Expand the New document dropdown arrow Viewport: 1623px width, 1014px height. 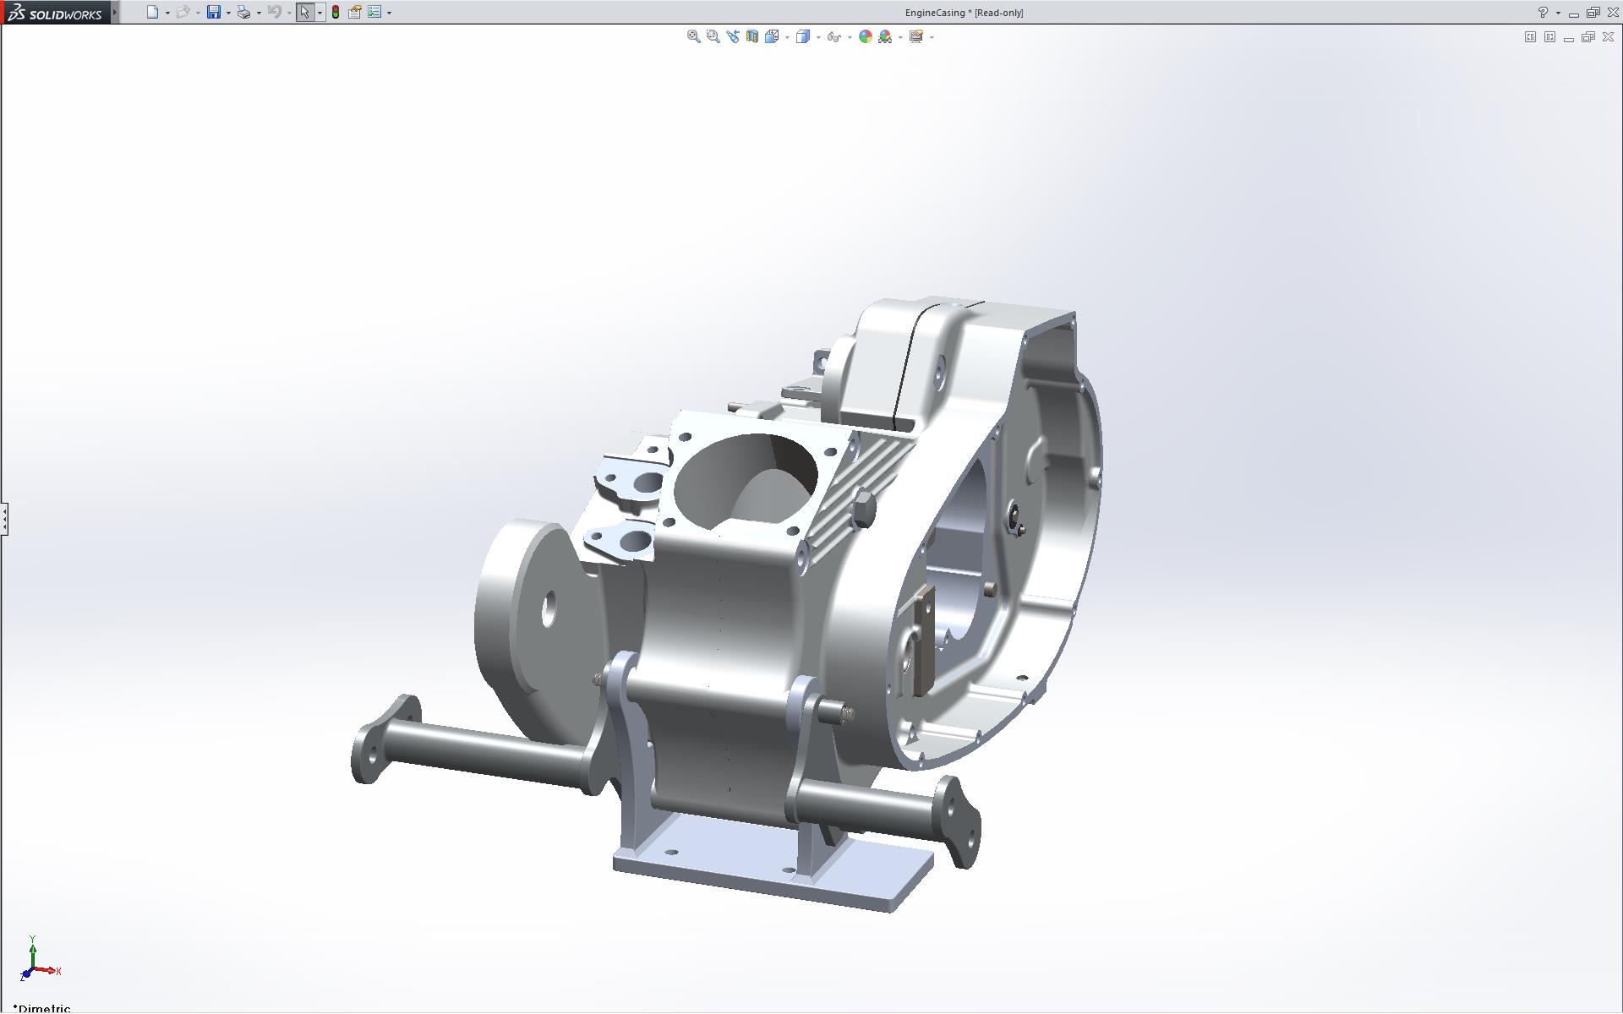[167, 13]
